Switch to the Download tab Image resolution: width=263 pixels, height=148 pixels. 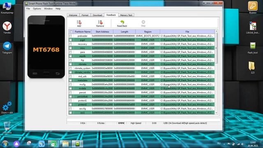(97, 15)
